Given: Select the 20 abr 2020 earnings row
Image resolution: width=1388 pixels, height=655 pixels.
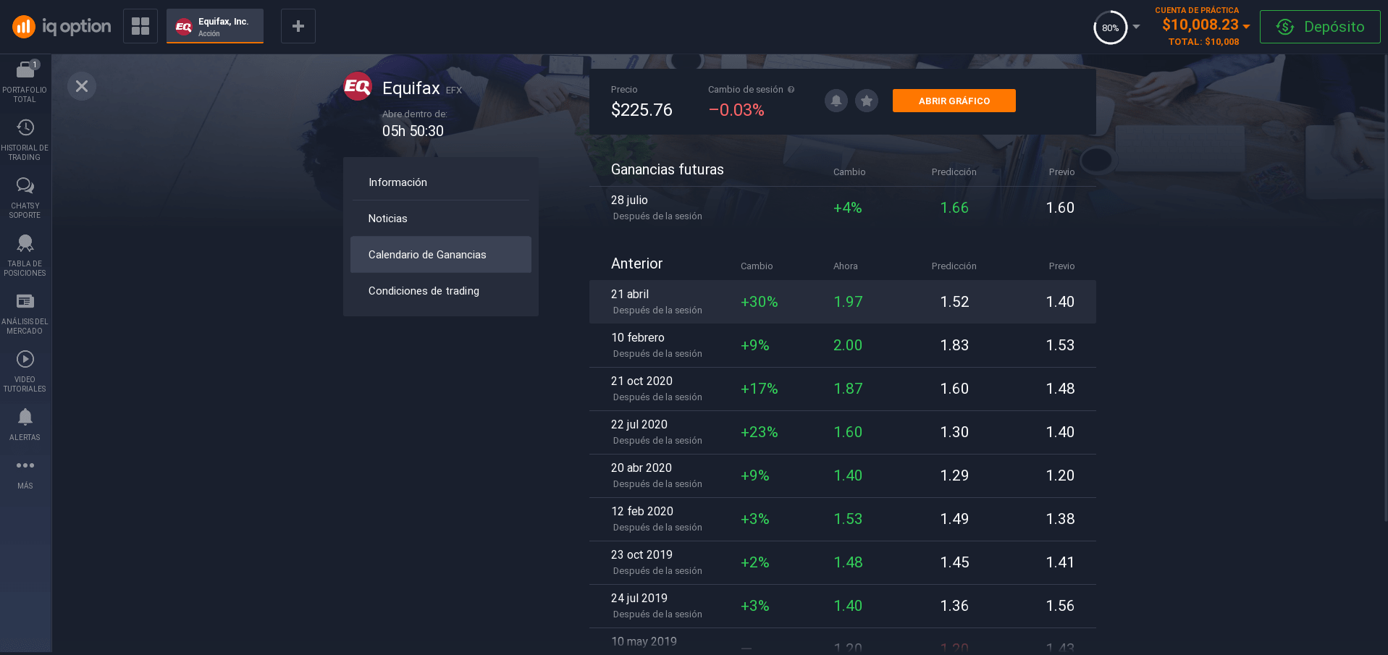Looking at the screenshot, I should click(843, 476).
